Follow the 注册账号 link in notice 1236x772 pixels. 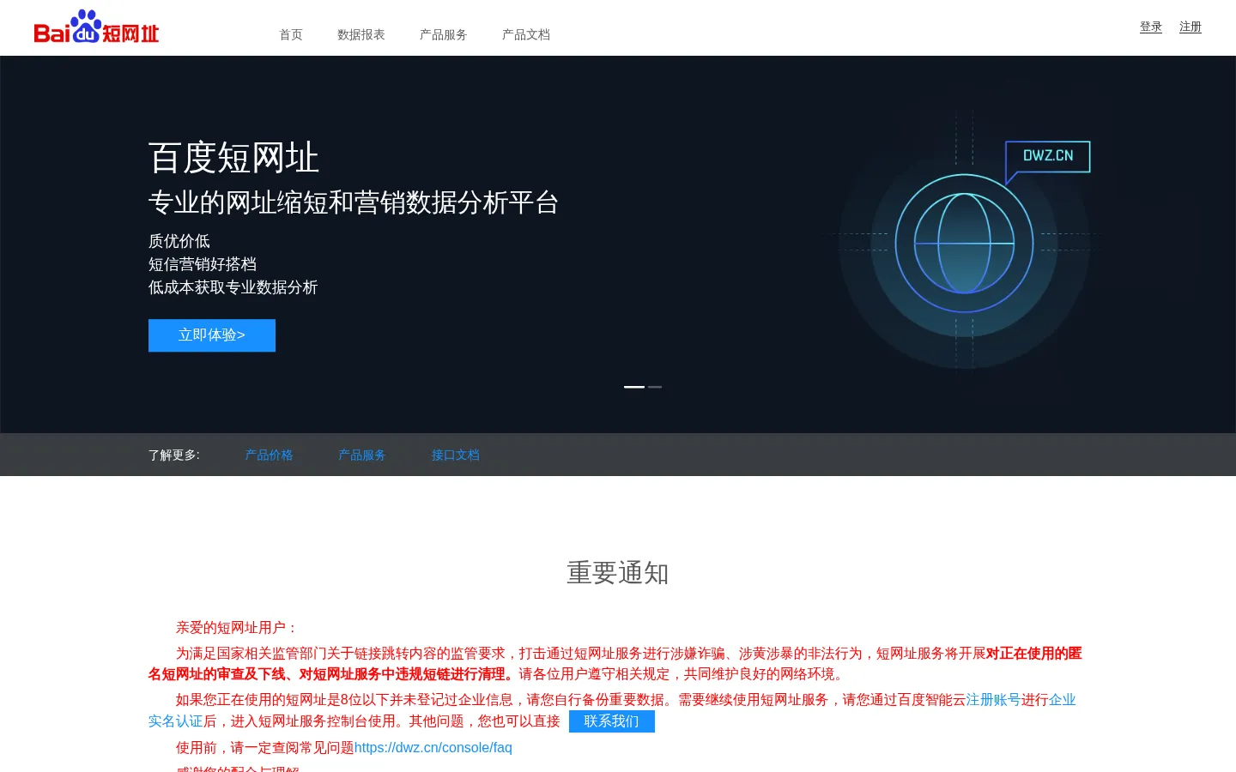pyautogui.click(x=993, y=700)
